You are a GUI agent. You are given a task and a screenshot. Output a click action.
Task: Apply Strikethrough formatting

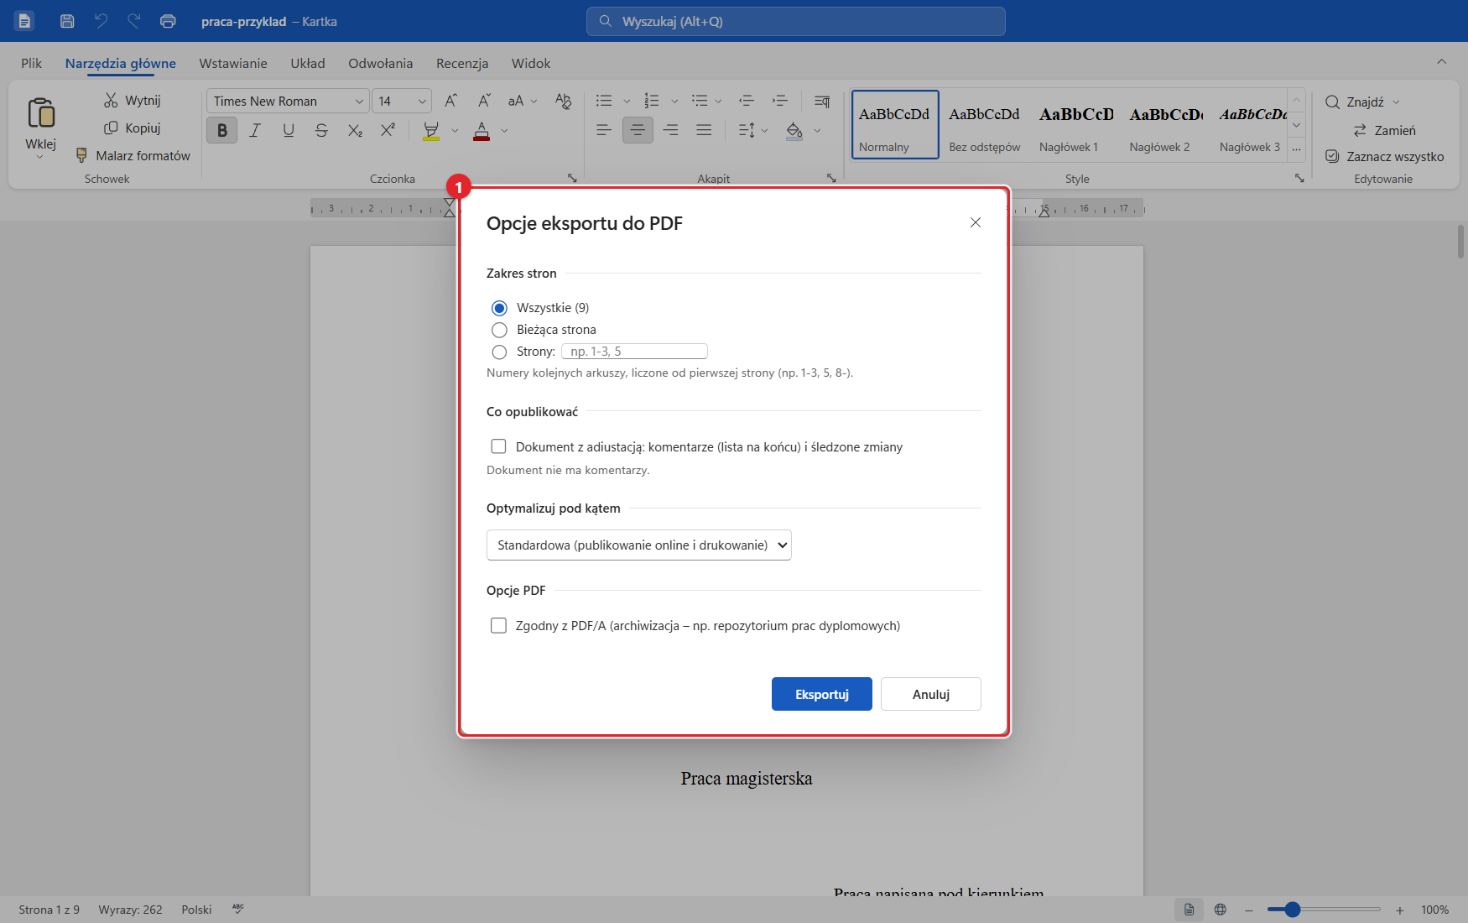[x=321, y=130]
